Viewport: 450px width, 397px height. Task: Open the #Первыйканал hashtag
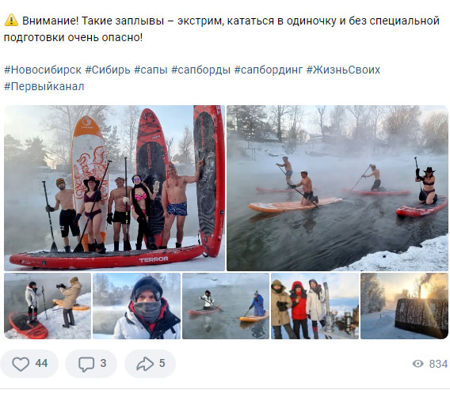[x=44, y=86]
